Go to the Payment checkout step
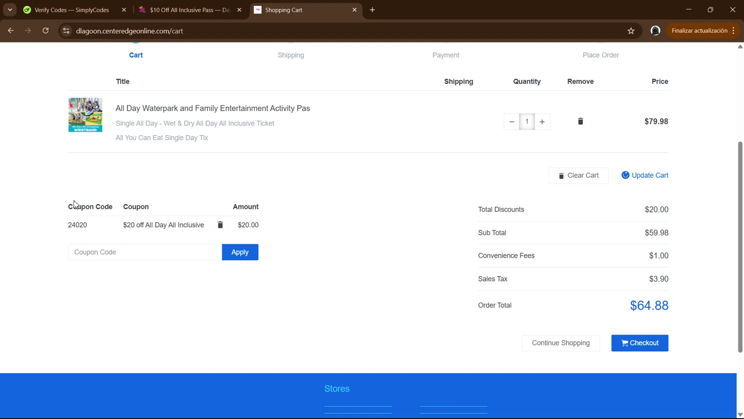Image resolution: width=744 pixels, height=419 pixels. (445, 55)
